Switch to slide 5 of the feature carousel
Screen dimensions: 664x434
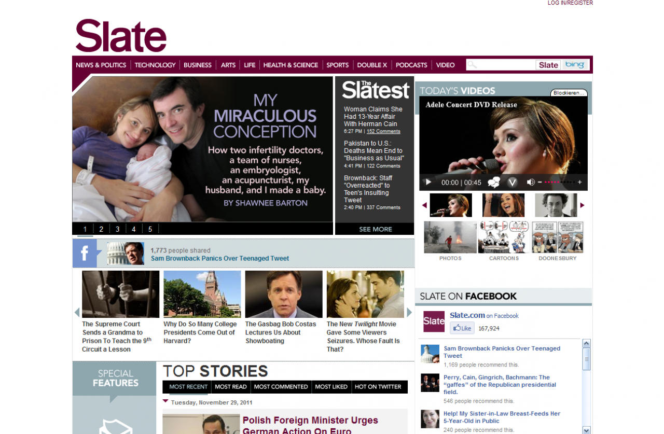[x=150, y=229]
